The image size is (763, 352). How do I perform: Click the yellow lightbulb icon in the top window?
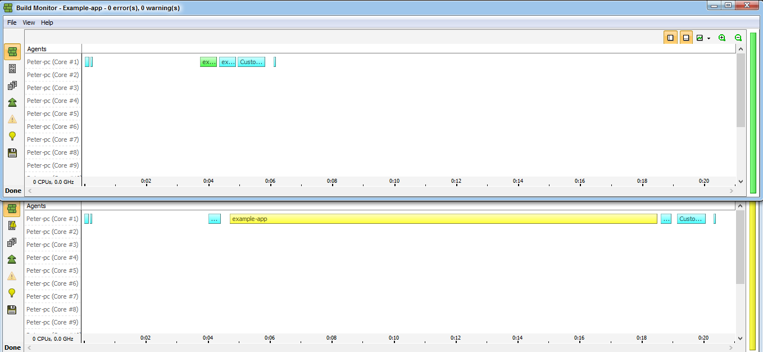(12, 136)
